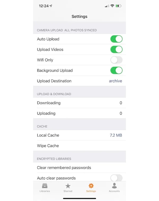Enable Auto clear passwords switch

[x=116, y=178]
